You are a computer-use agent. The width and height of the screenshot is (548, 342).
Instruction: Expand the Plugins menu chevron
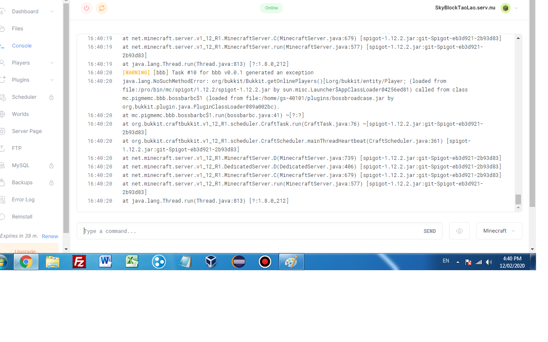tap(52, 80)
